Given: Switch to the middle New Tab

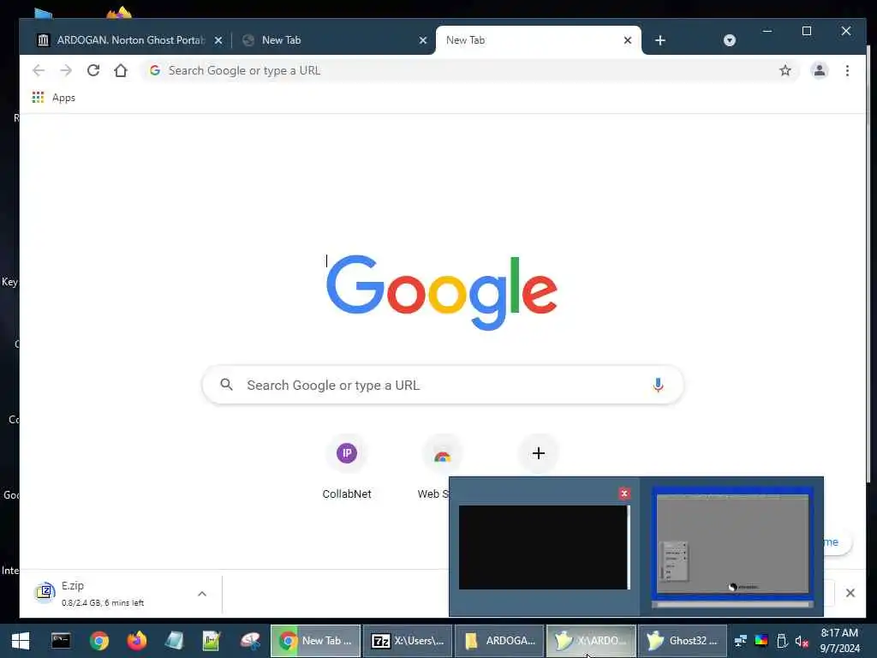Looking at the screenshot, I should click(x=331, y=40).
